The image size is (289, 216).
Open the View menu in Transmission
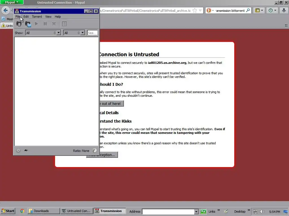click(x=48, y=17)
